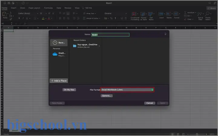This screenshot has width=218, height=136.
Task: Click the yellow fill color bucket
Action: click(43, 18)
